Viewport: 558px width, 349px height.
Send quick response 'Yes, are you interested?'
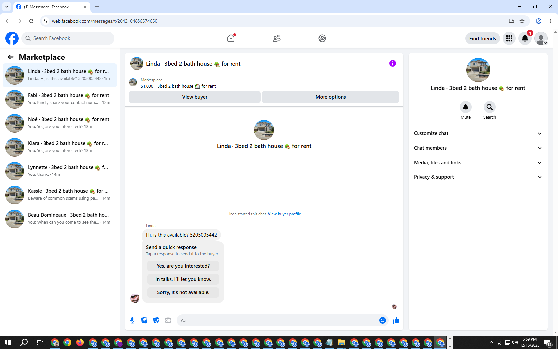coord(183,266)
